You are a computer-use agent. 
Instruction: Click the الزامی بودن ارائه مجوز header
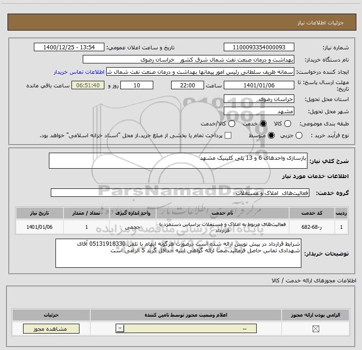click(x=315, y=315)
